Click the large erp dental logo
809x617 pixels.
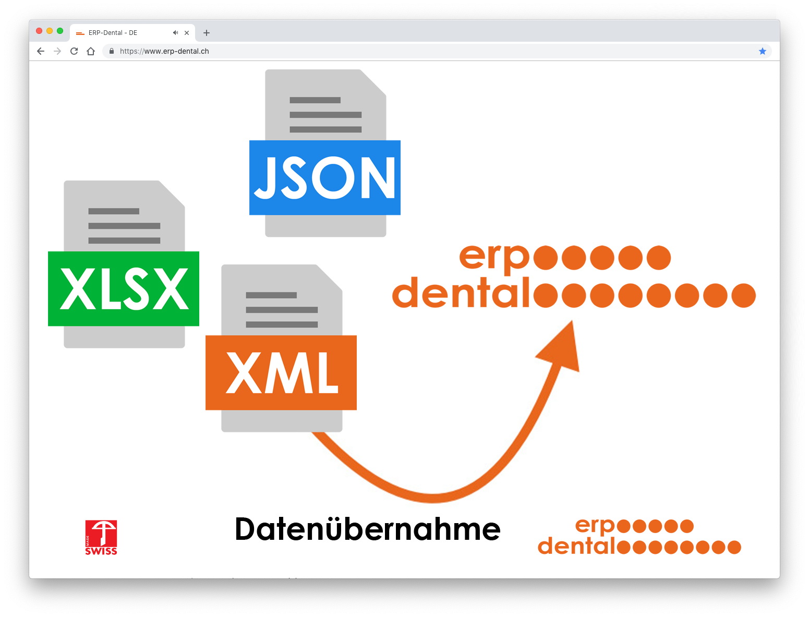click(573, 276)
